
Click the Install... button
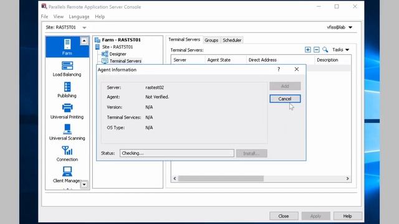(251, 154)
